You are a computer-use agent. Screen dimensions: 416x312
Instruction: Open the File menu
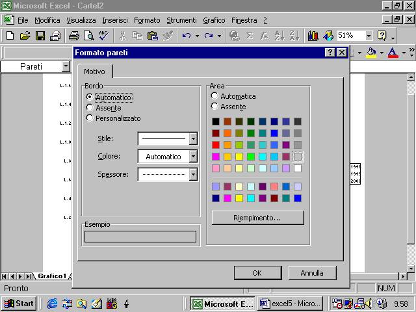point(23,20)
